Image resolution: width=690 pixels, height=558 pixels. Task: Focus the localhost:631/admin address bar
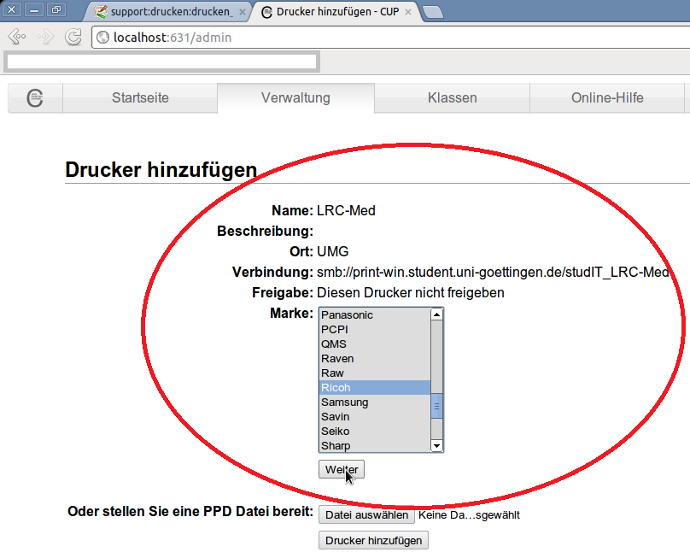[392, 38]
